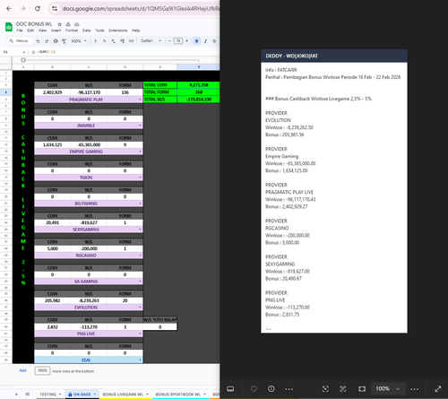
Task: Undo the last action in Sheets
Action: pyautogui.click(x=38, y=41)
